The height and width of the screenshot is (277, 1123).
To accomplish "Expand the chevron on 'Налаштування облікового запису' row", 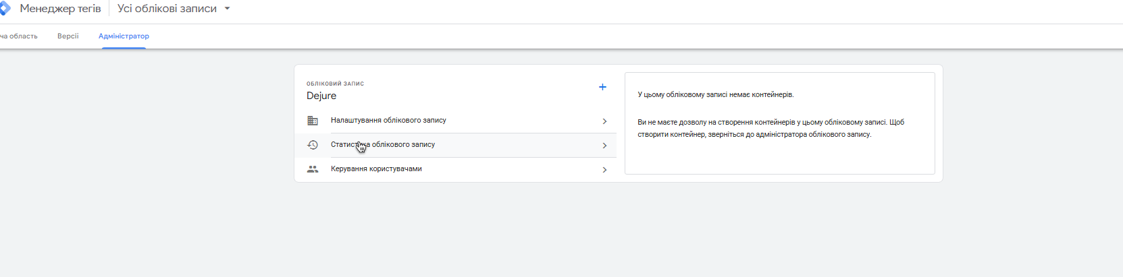I will [604, 121].
